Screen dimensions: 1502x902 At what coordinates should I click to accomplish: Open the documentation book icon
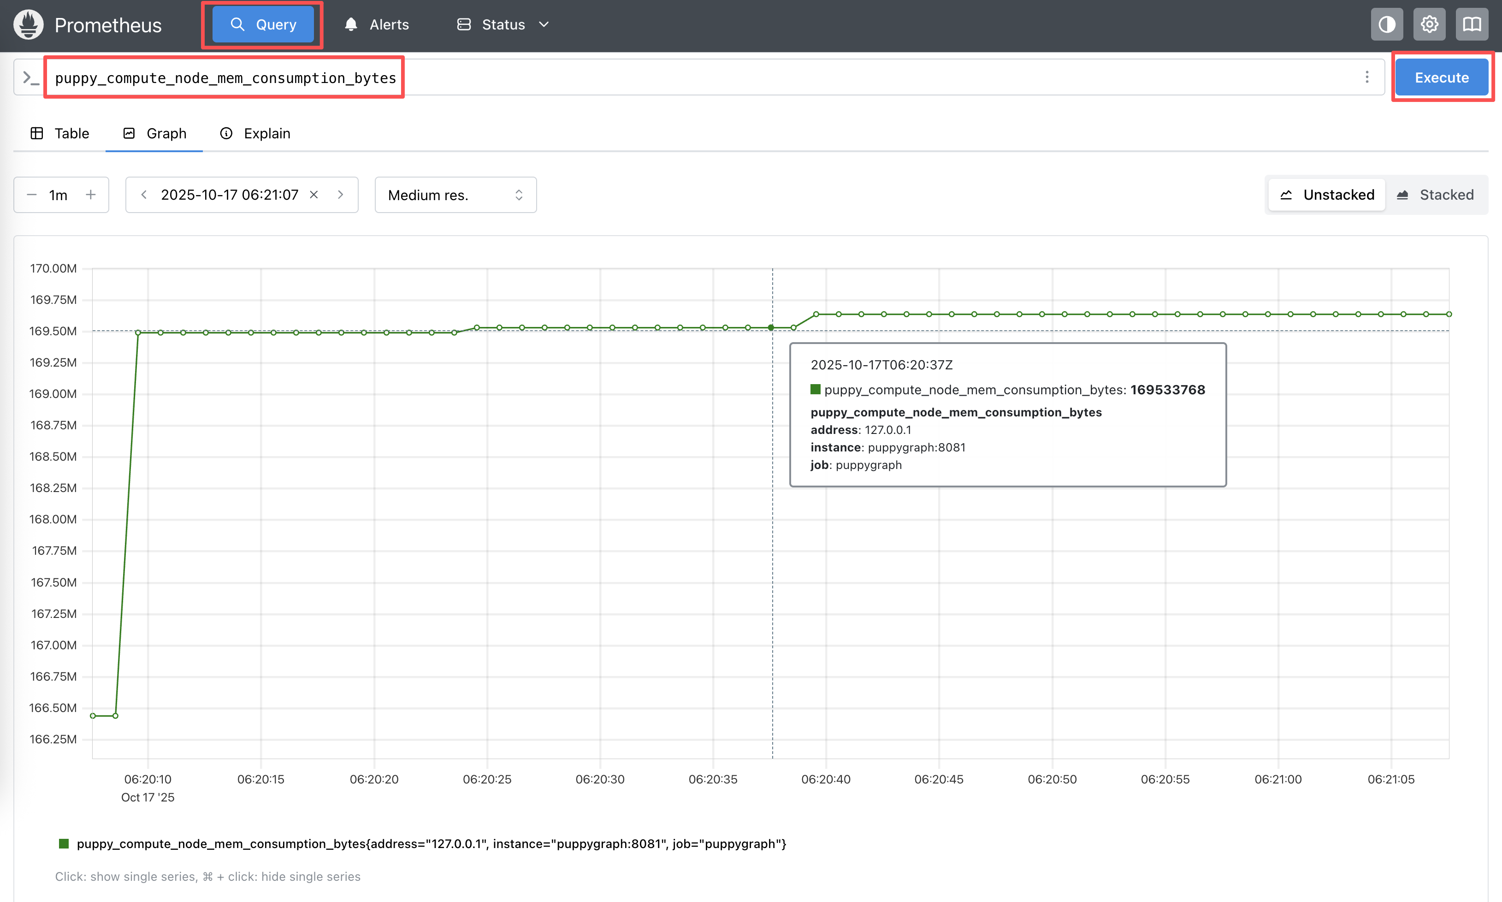pyautogui.click(x=1471, y=24)
